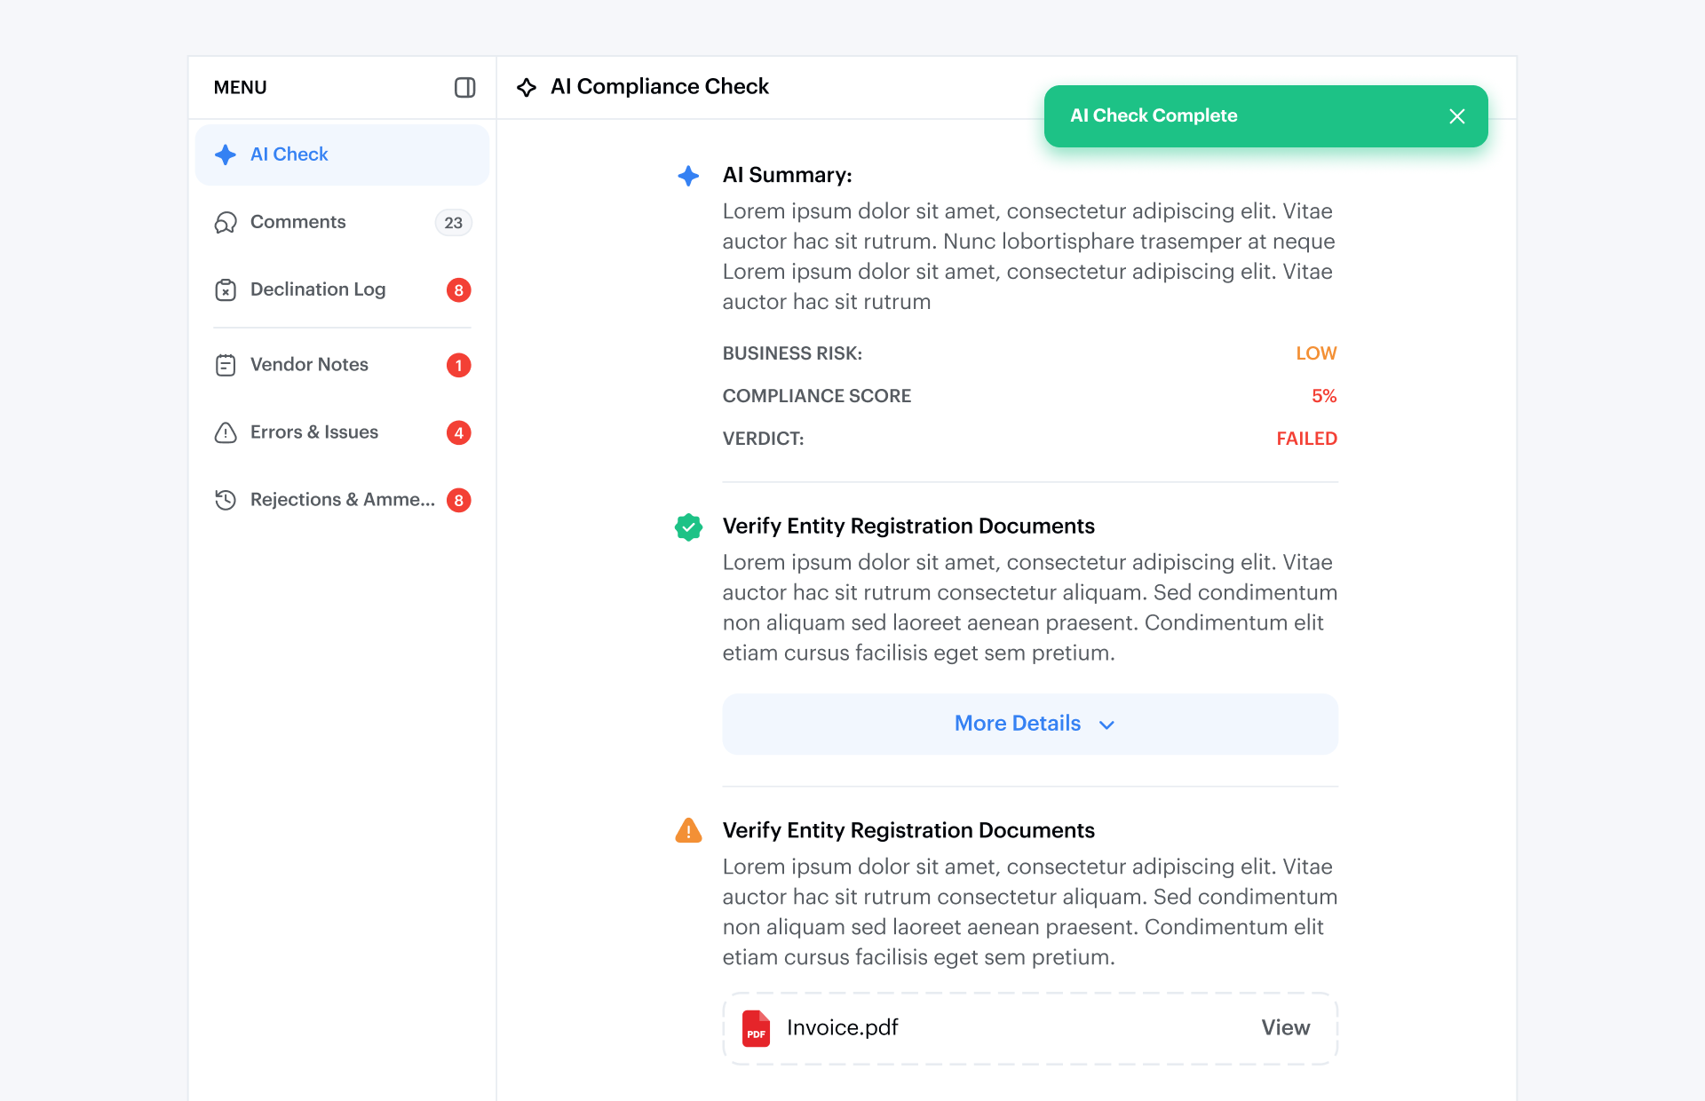Click the AI Check sparkle icon in sidebar
Viewport: 1705px width, 1101px height.
click(226, 154)
